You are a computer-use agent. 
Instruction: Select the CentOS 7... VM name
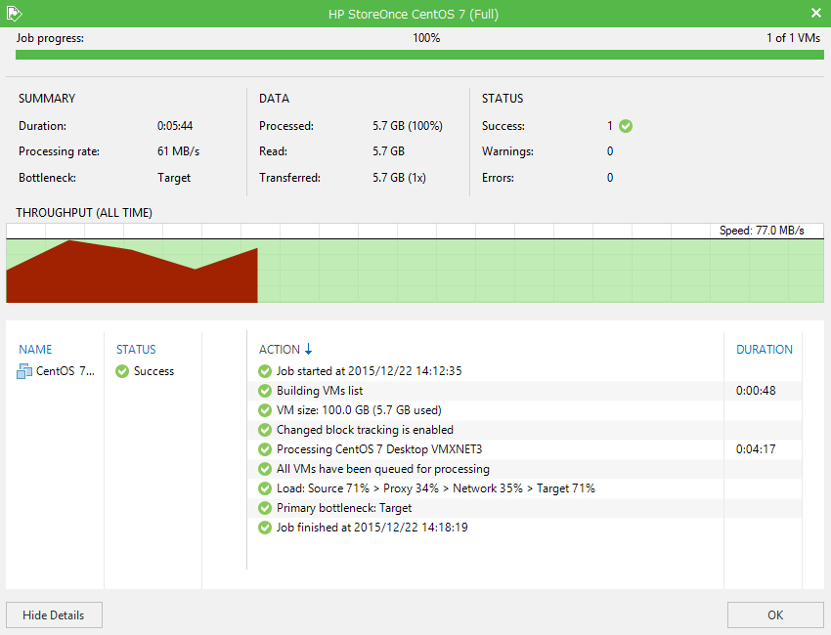66,371
